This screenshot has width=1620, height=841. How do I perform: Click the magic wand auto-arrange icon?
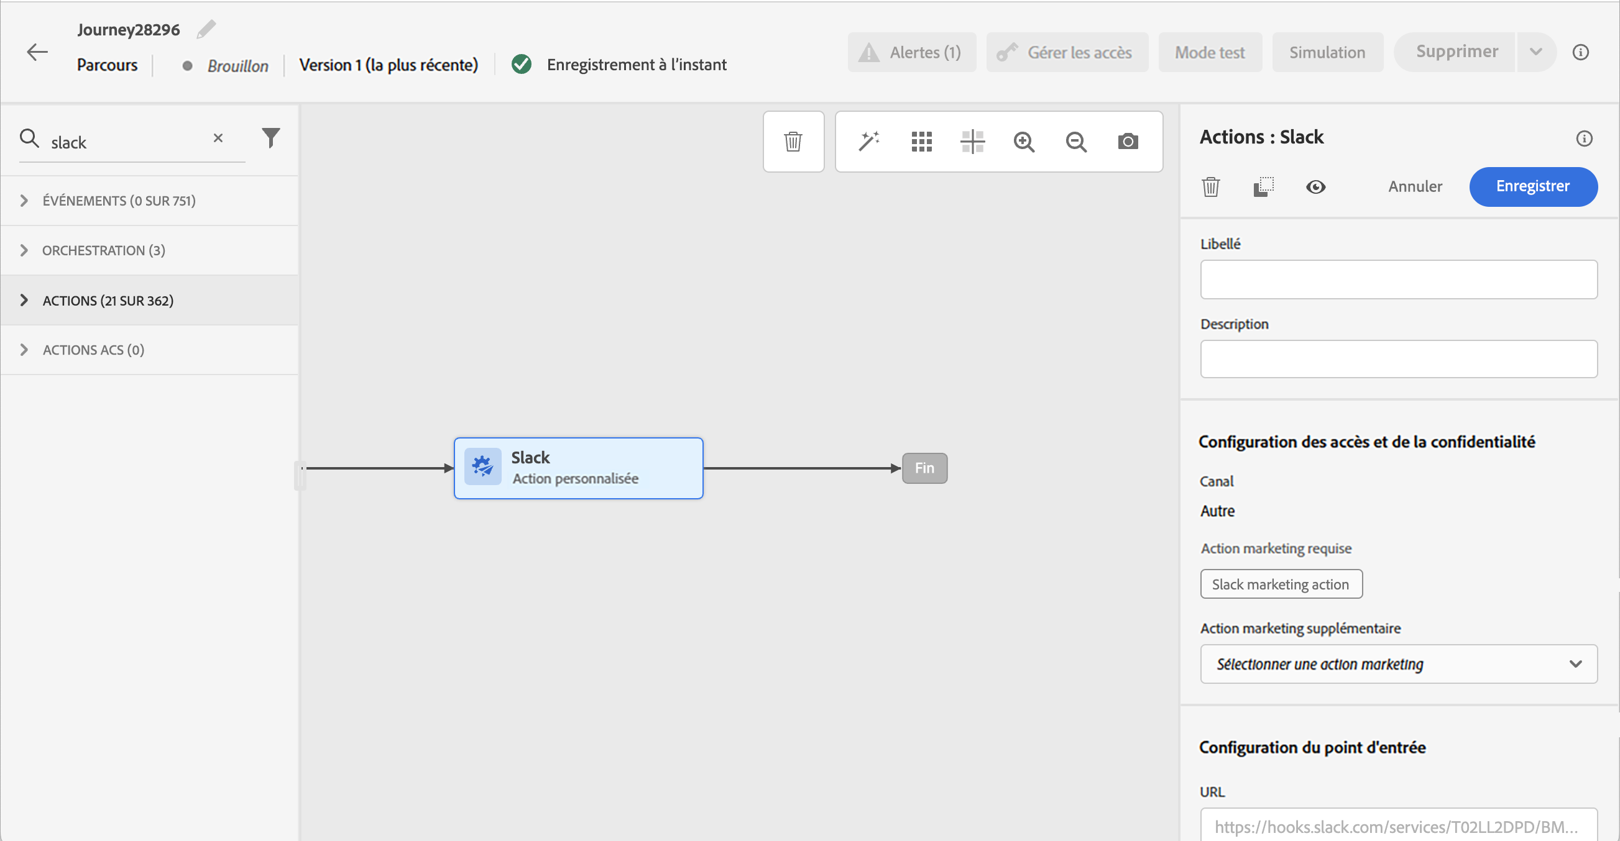coord(868,142)
